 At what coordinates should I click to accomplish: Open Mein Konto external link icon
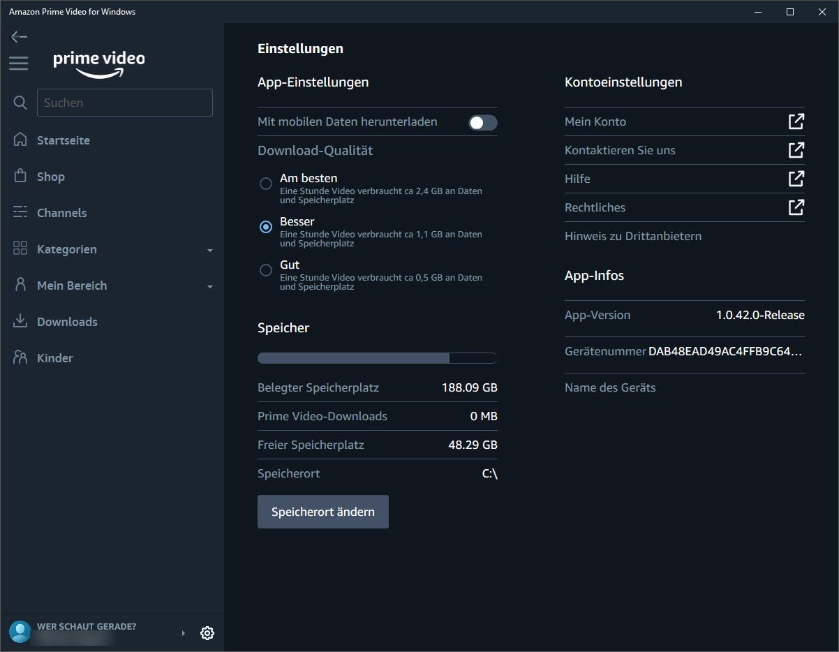click(796, 121)
